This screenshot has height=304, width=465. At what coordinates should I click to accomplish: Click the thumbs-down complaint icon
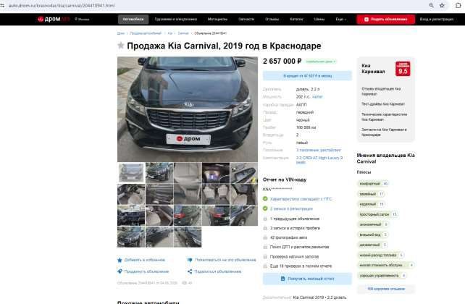point(190,260)
